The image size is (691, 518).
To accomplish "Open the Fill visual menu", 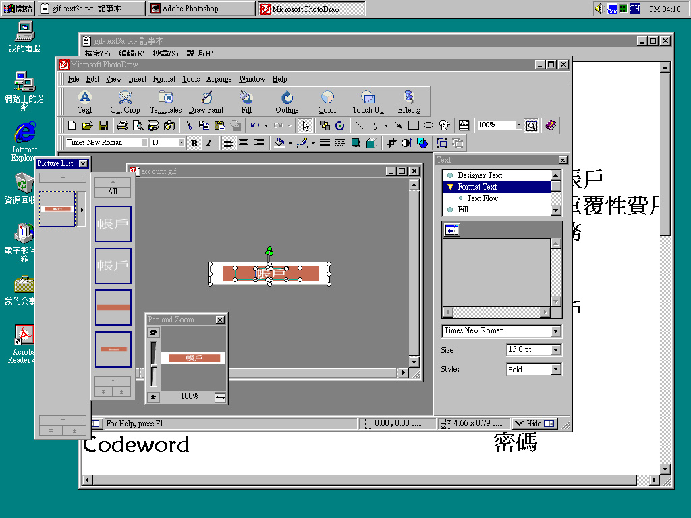I will pyautogui.click(x=246, y=103).
